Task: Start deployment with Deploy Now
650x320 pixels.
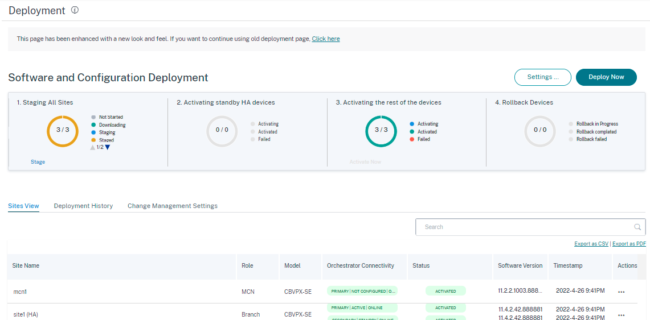Action: coord(606,77)
